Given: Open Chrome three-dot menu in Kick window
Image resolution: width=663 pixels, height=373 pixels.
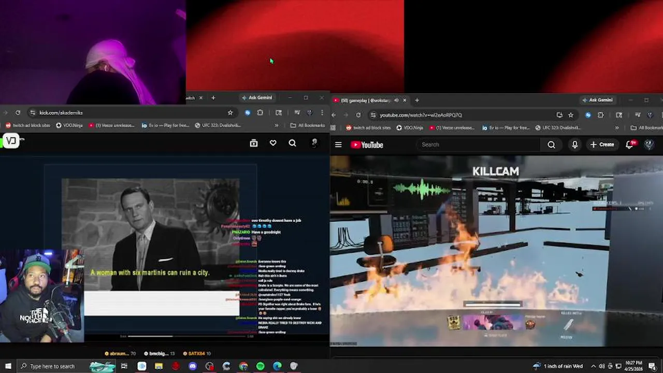Looking at the screenshot, I should pyautogui.click(x=322, y=112).
